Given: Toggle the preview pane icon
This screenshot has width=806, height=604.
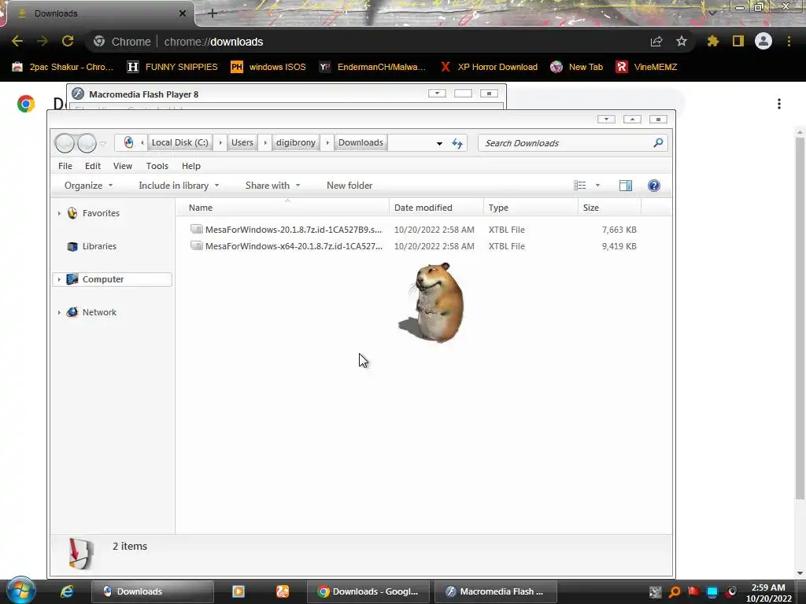Looking at the screenshot, I should coord(626,186).
